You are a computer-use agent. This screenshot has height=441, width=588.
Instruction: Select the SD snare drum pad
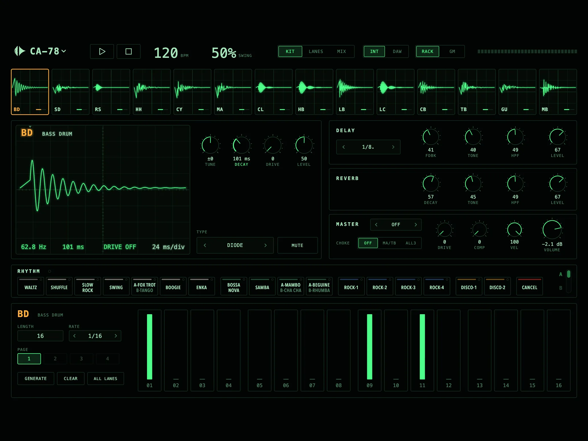pos(70,92)
